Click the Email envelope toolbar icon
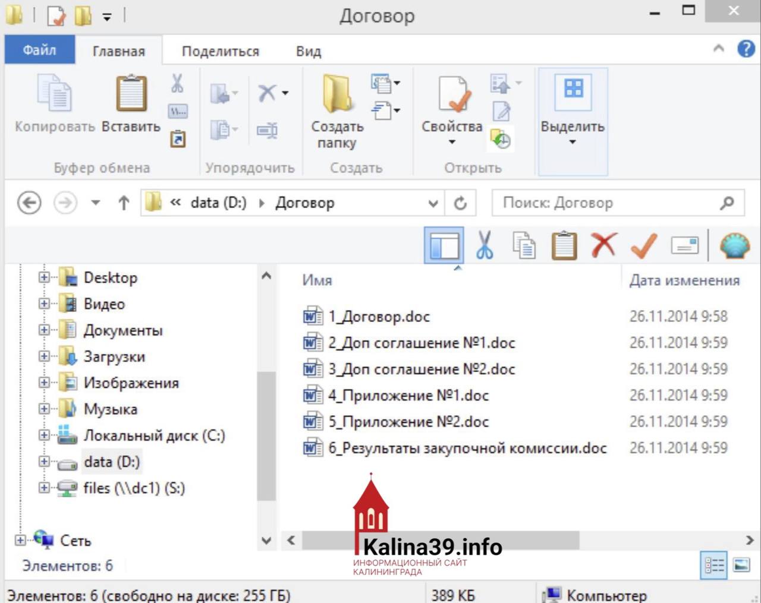The image size is (761, 603). coord(684,245)
